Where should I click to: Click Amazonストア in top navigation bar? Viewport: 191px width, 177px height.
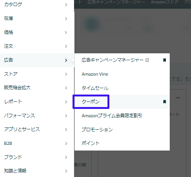[x=164, y=2]
